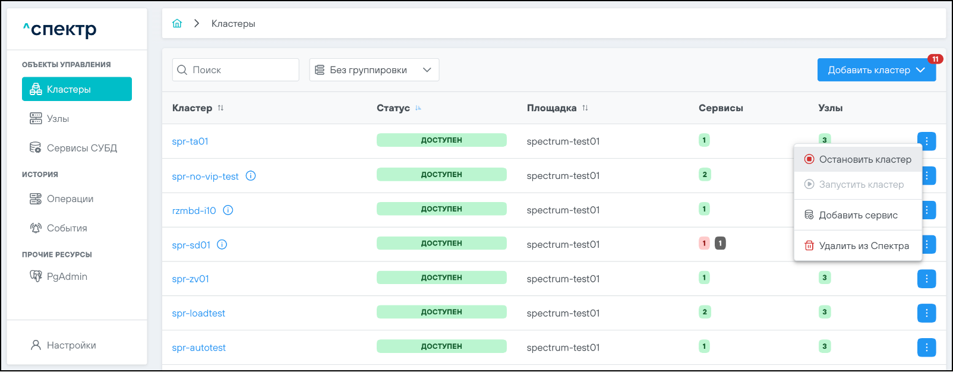Viewport: 953px width, 372px height.
Task: Open three-dot menu for spr-zv01 row
Action: [926, 279]
